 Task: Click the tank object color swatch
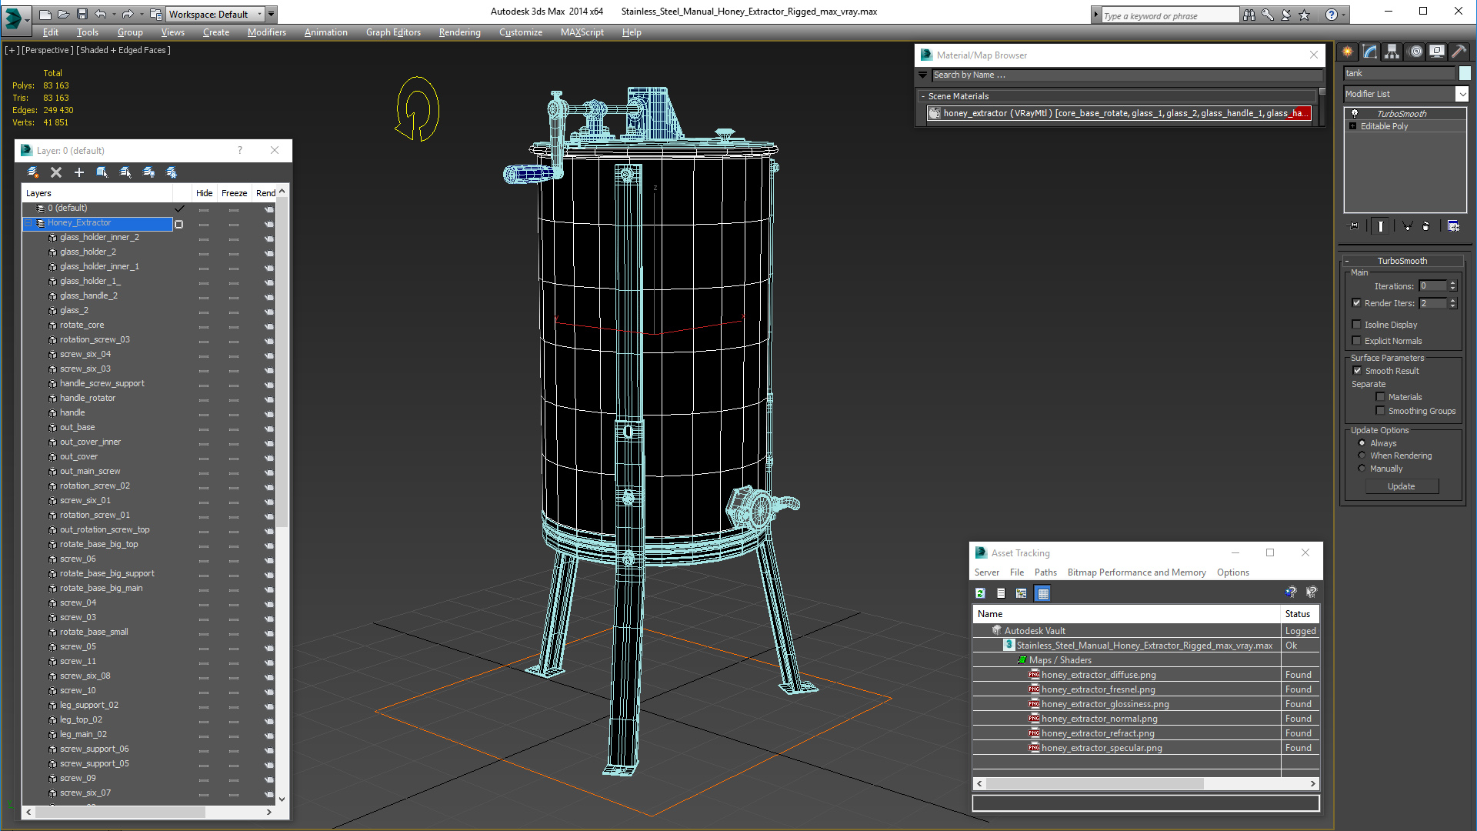tap(1464, 73)
